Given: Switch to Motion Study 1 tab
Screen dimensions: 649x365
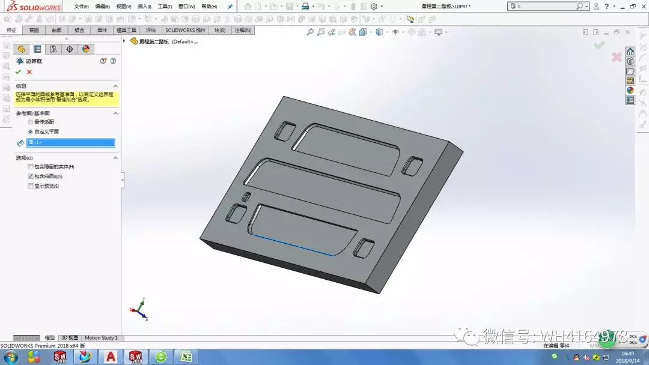Looking at the screenshot, I should click(101, 338).
